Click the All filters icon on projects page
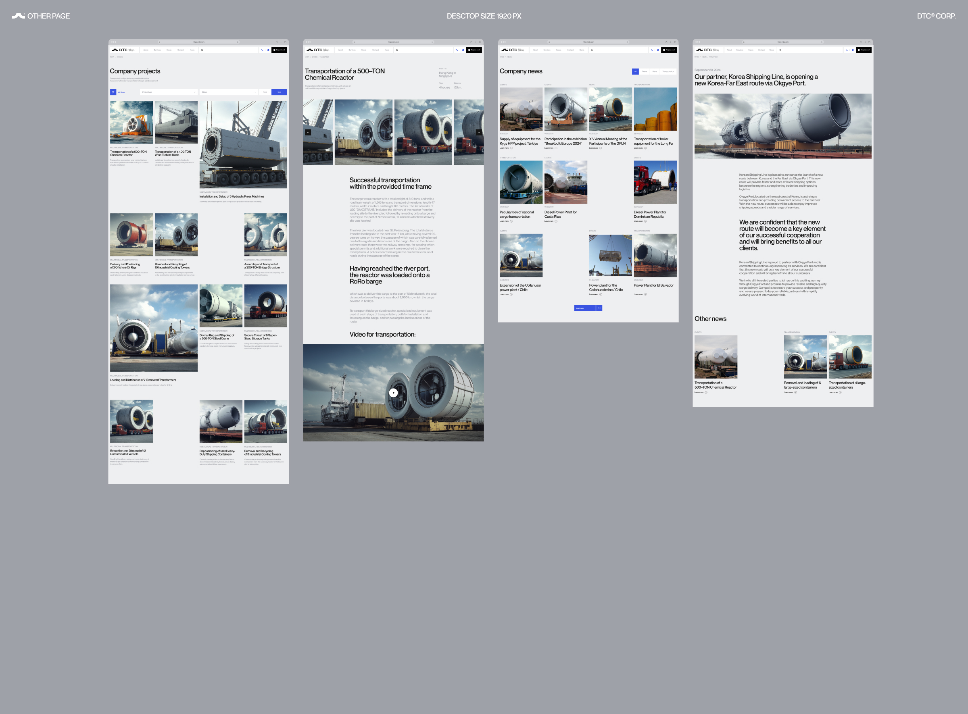This screenshot has width=968, height=714. click(113, 92)
